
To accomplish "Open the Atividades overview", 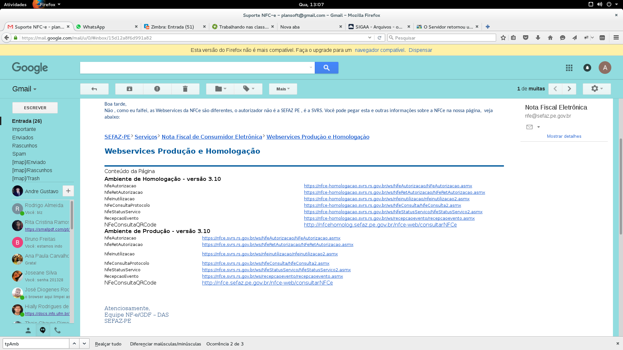I will (15, 5).
